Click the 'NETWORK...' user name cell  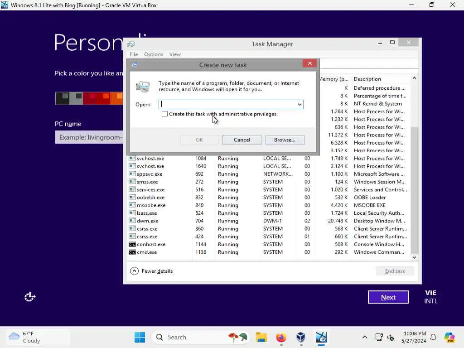tap(278, 174)
